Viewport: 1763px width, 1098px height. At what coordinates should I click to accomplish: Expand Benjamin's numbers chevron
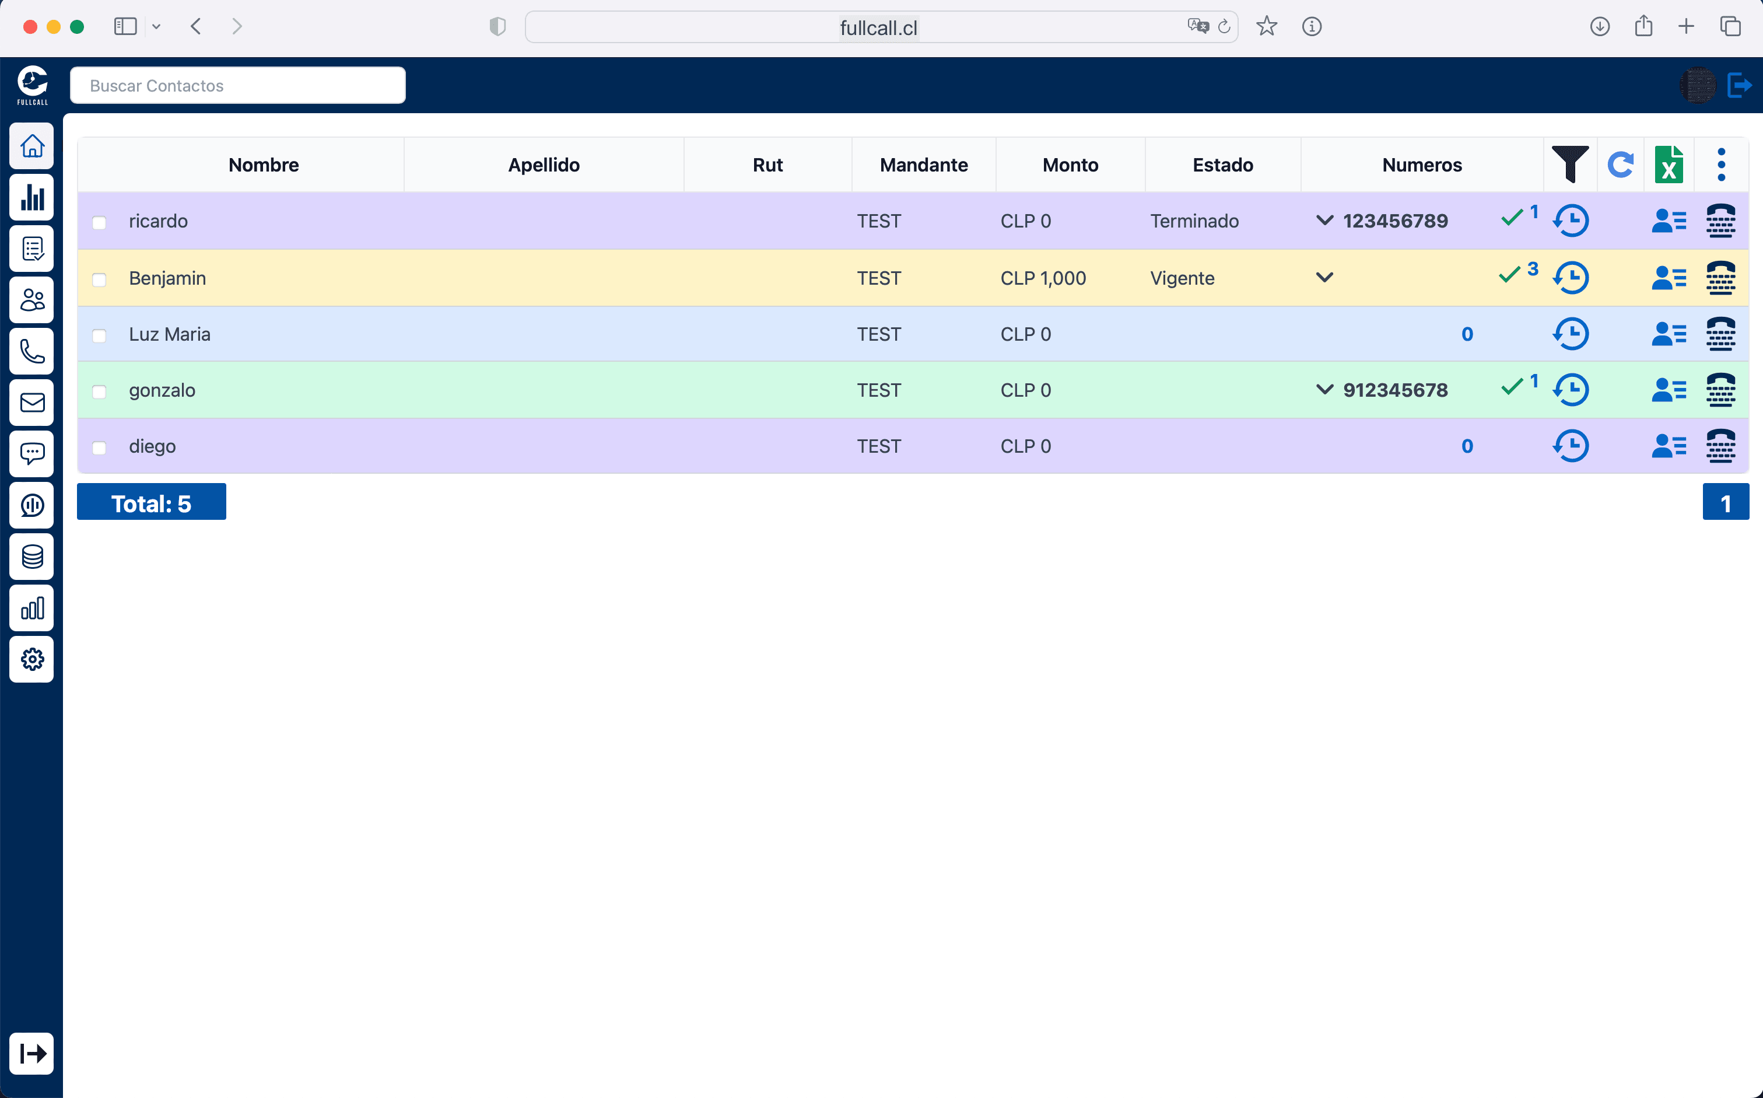[1324, 277]
